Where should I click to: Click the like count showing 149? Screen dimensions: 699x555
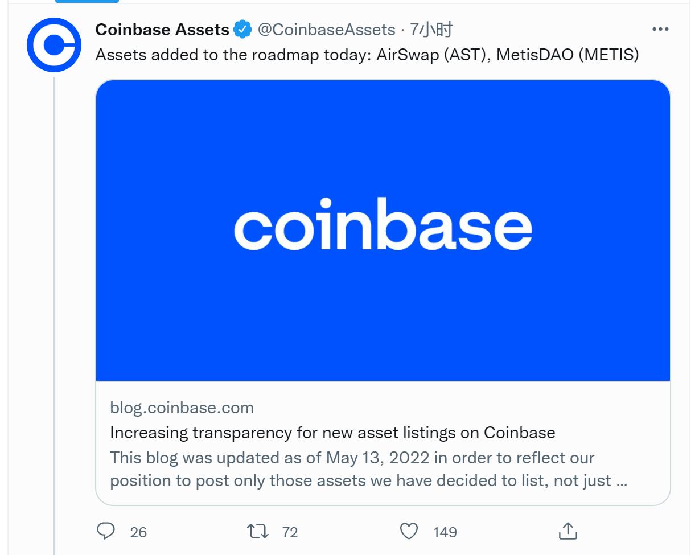[444, 533]
